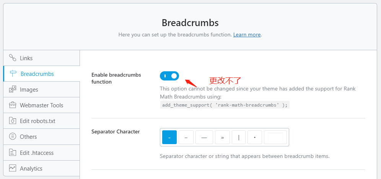Select the en dash separator option
The height and width of the screenshot is (179, 381).
[186, 137]
